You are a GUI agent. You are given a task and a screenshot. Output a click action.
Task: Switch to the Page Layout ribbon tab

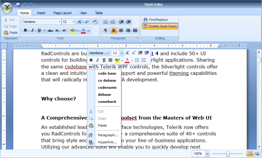pos(62,13)
